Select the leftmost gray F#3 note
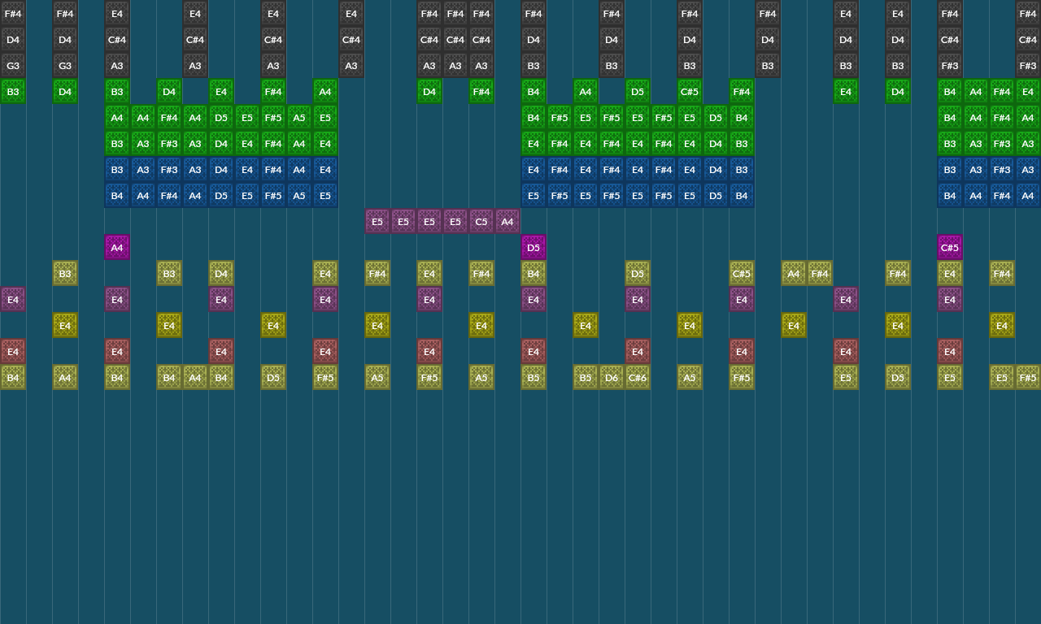Screen dimensions: 1041x624 (950, 65)
